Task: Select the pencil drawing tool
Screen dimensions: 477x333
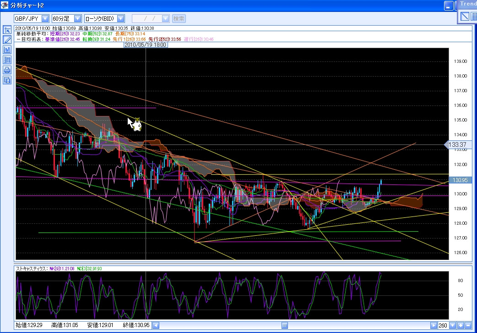Action: [x=7, y=39]
